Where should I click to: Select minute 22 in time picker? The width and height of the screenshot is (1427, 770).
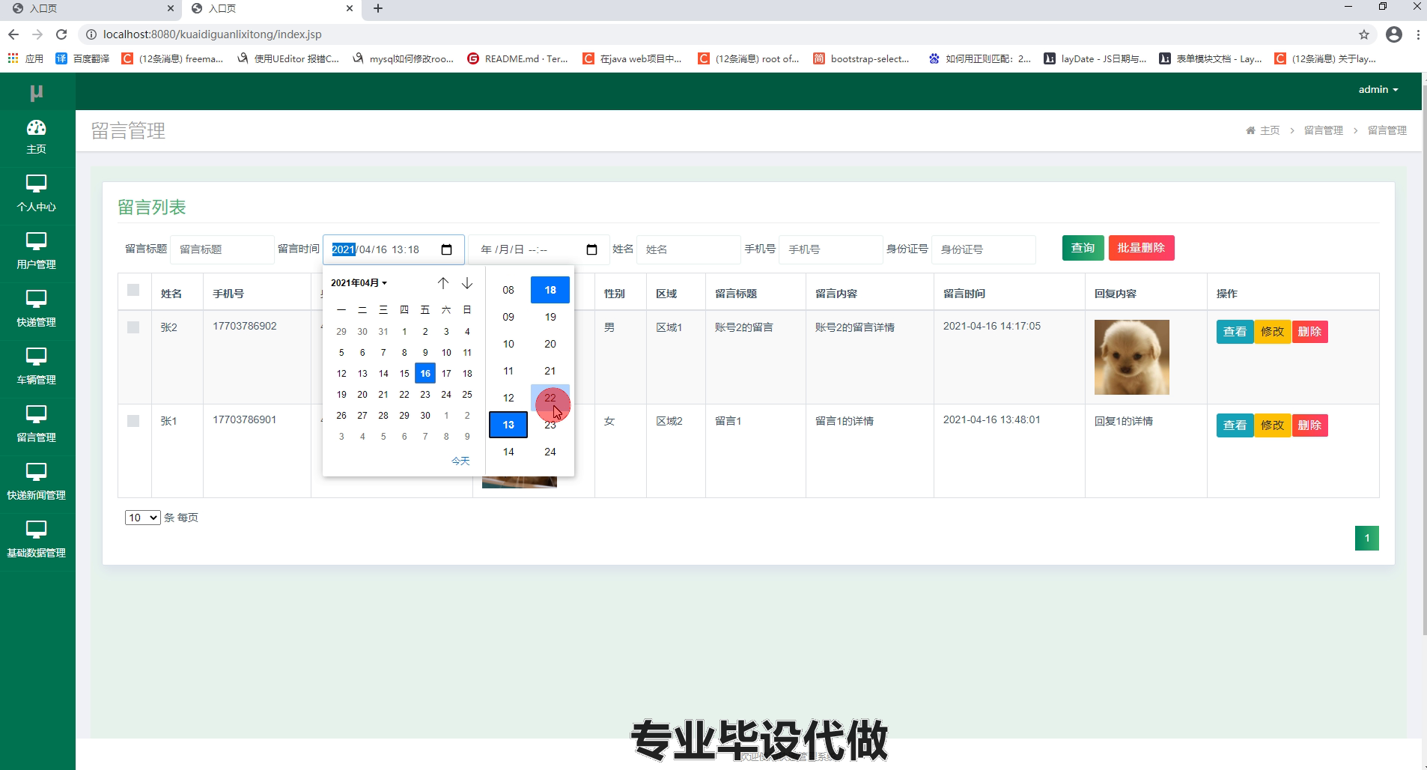pyautogui.click(x=550, y=398)
